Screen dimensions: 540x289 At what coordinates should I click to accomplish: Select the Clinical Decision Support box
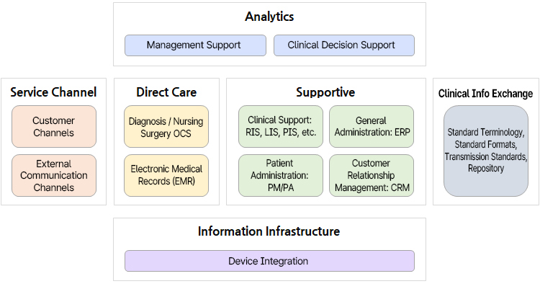[344, 45]
